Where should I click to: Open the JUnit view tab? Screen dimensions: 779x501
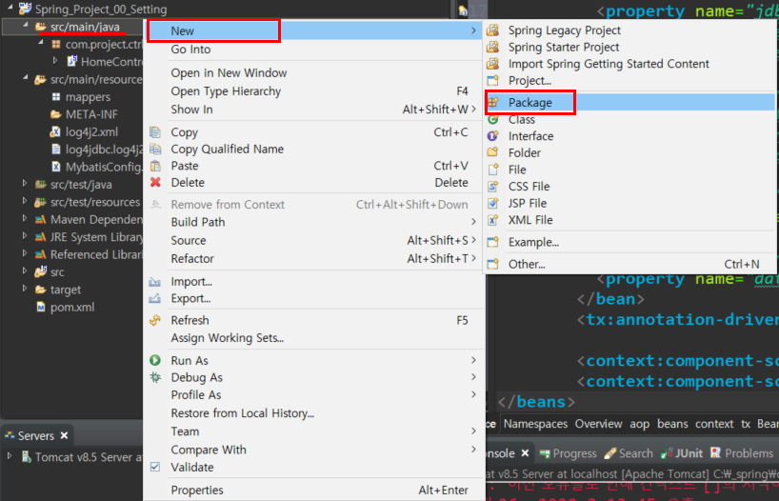click(682, 453)
